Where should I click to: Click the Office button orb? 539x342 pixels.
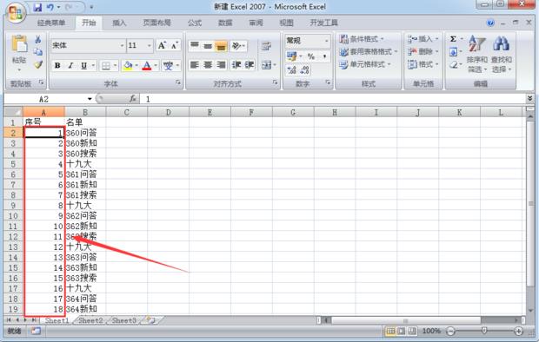click(x=16, y=13)
